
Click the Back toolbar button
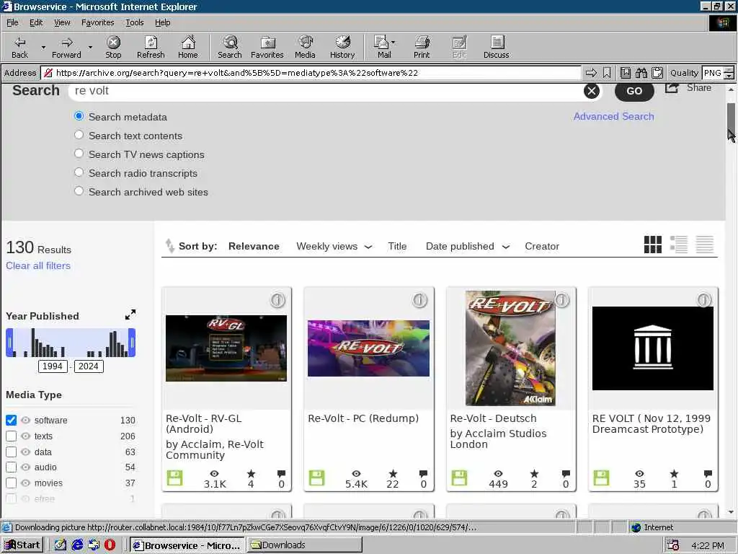coord(19,47)
